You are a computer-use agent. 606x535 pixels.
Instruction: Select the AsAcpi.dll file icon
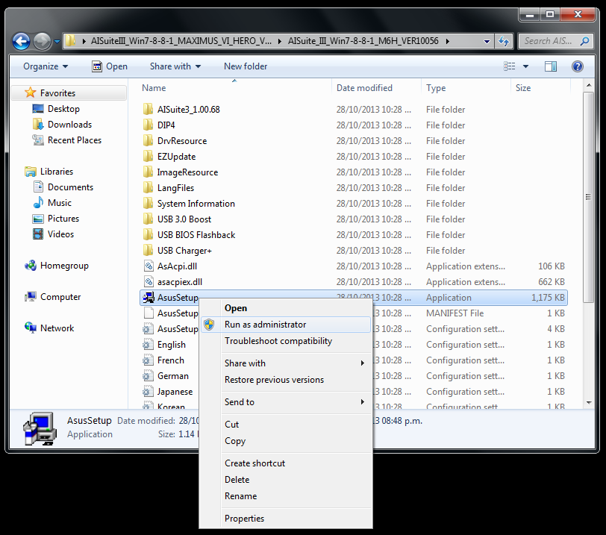click(148, 266)
